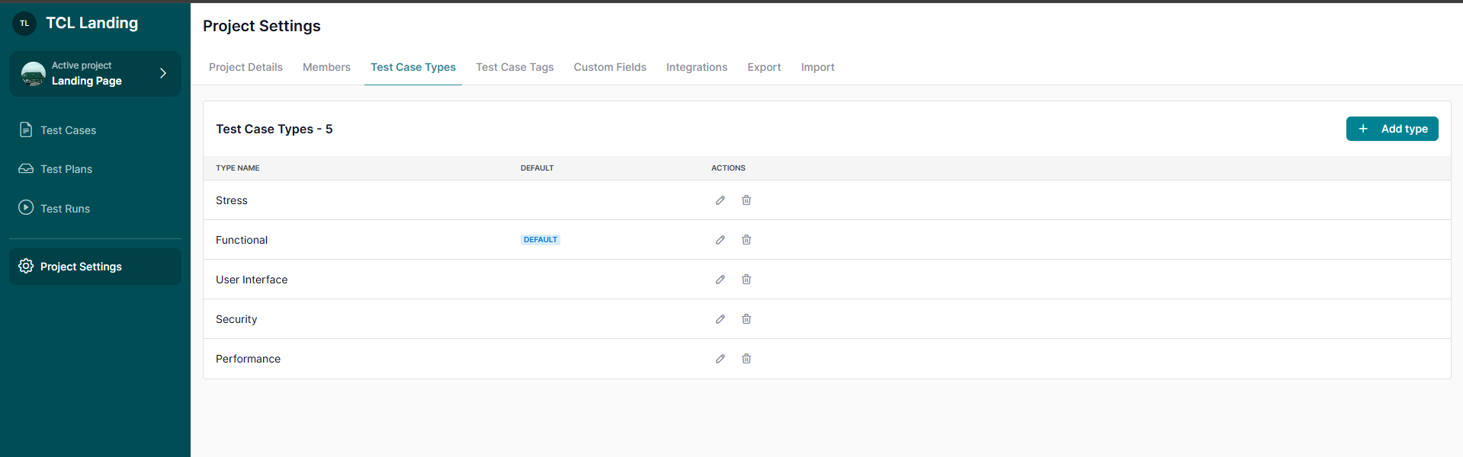Click the User Interface type name
The width and height of the screenshot is (1463, 457).
pyautogui.click(x=252, y=280)
